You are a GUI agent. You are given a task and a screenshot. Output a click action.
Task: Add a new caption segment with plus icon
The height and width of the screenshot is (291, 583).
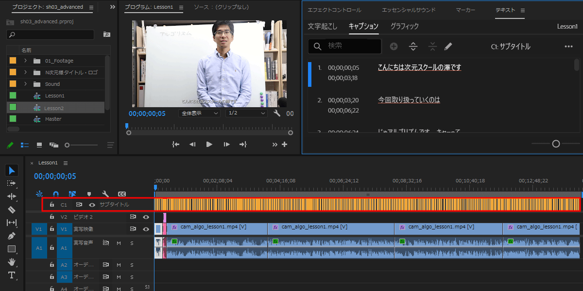(394, 47)
